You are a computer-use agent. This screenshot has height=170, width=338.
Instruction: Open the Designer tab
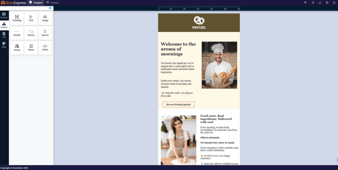click(x=36, y=3)
